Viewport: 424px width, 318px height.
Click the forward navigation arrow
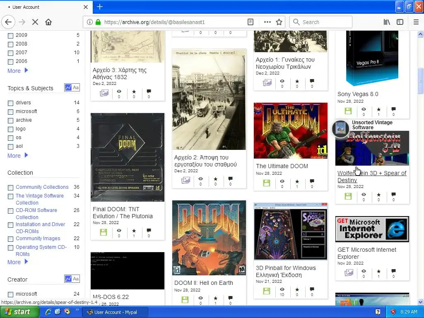tap(22, 22)
